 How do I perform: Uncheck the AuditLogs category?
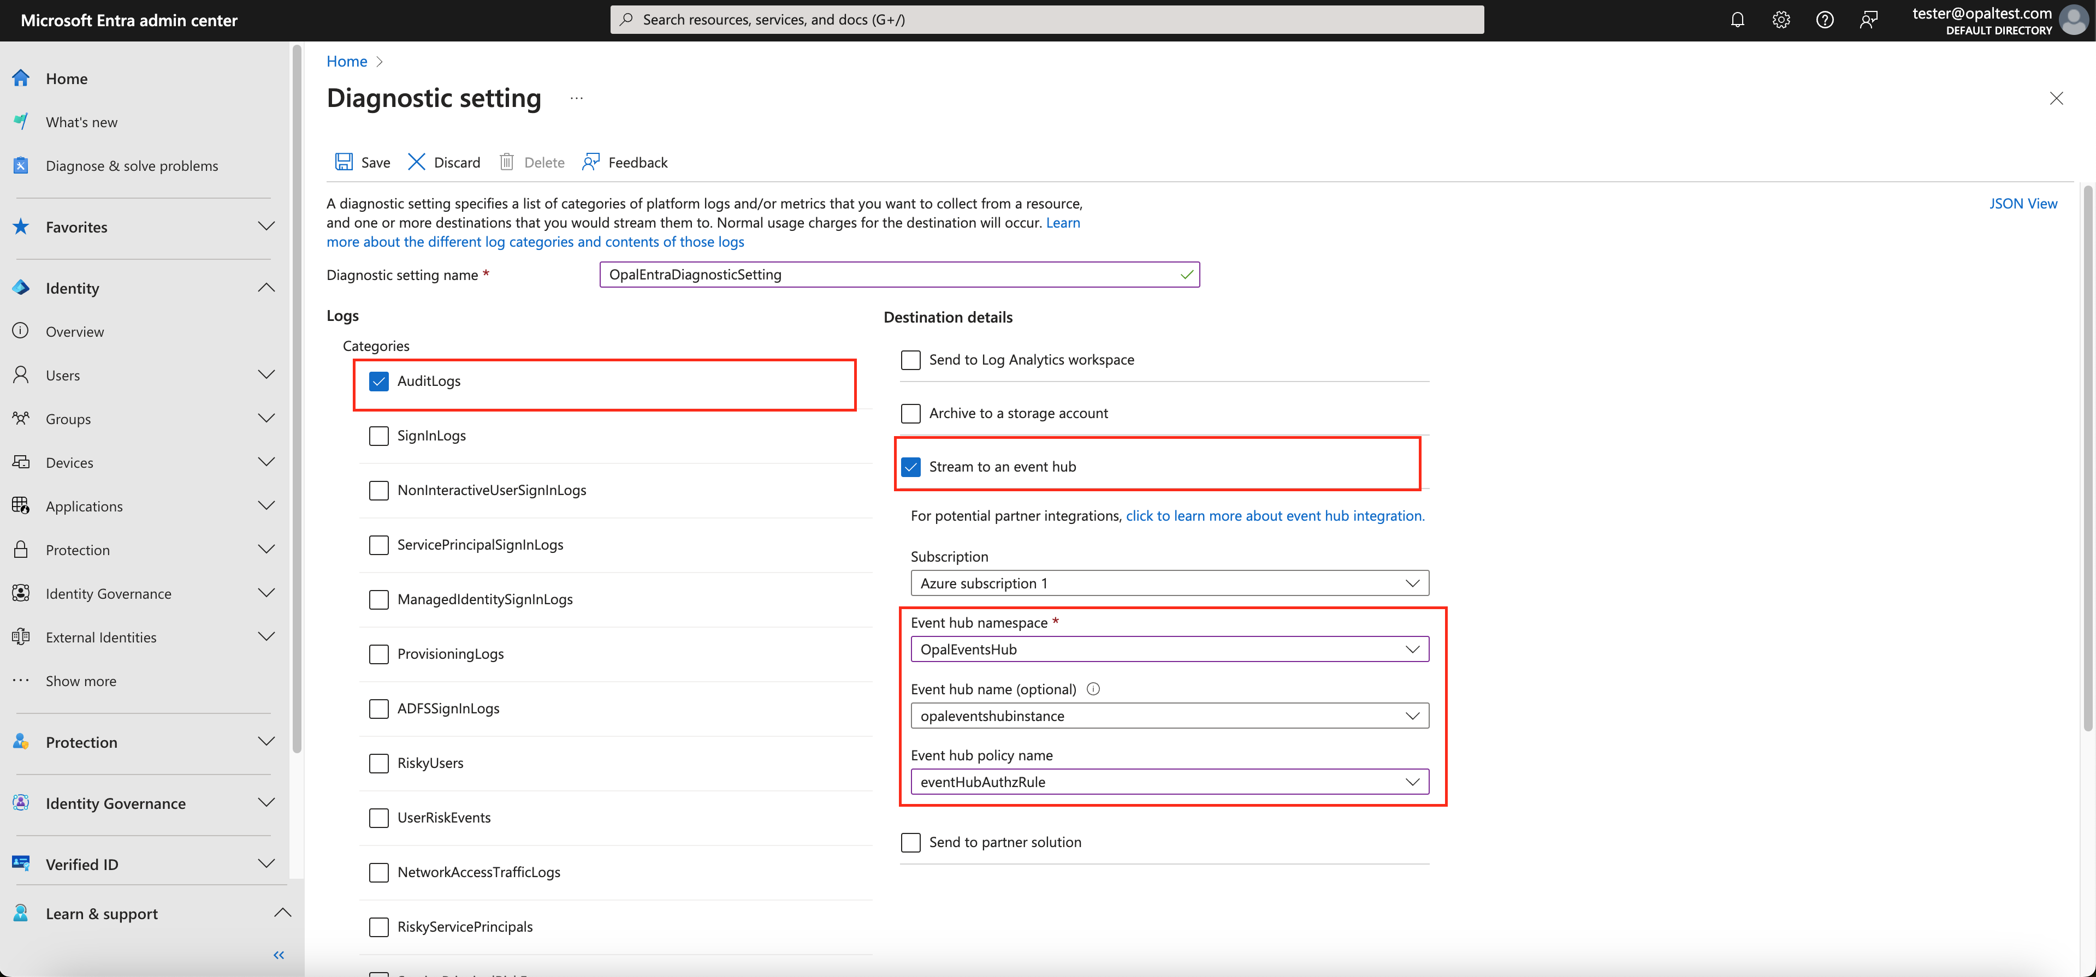[379, 382]
